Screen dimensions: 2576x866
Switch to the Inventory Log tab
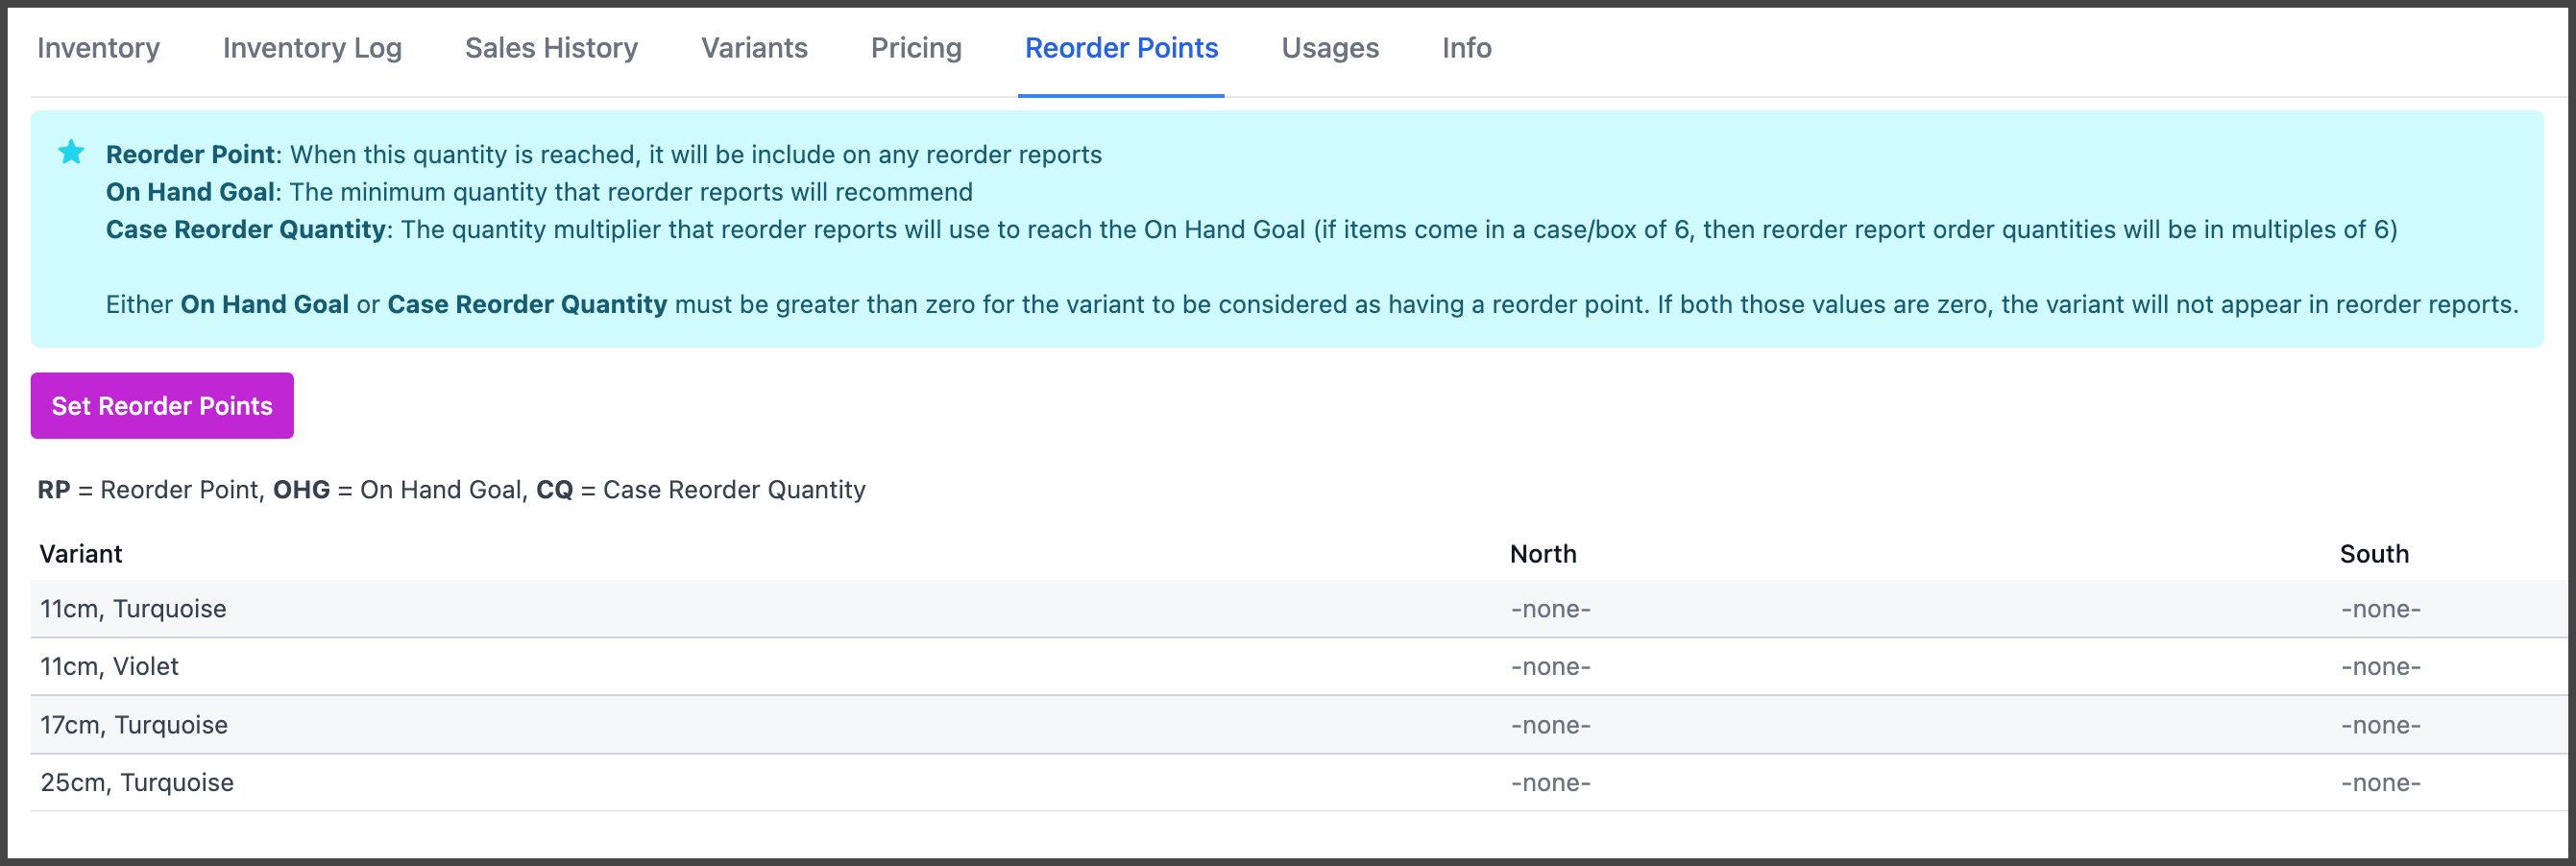(312, 48)
